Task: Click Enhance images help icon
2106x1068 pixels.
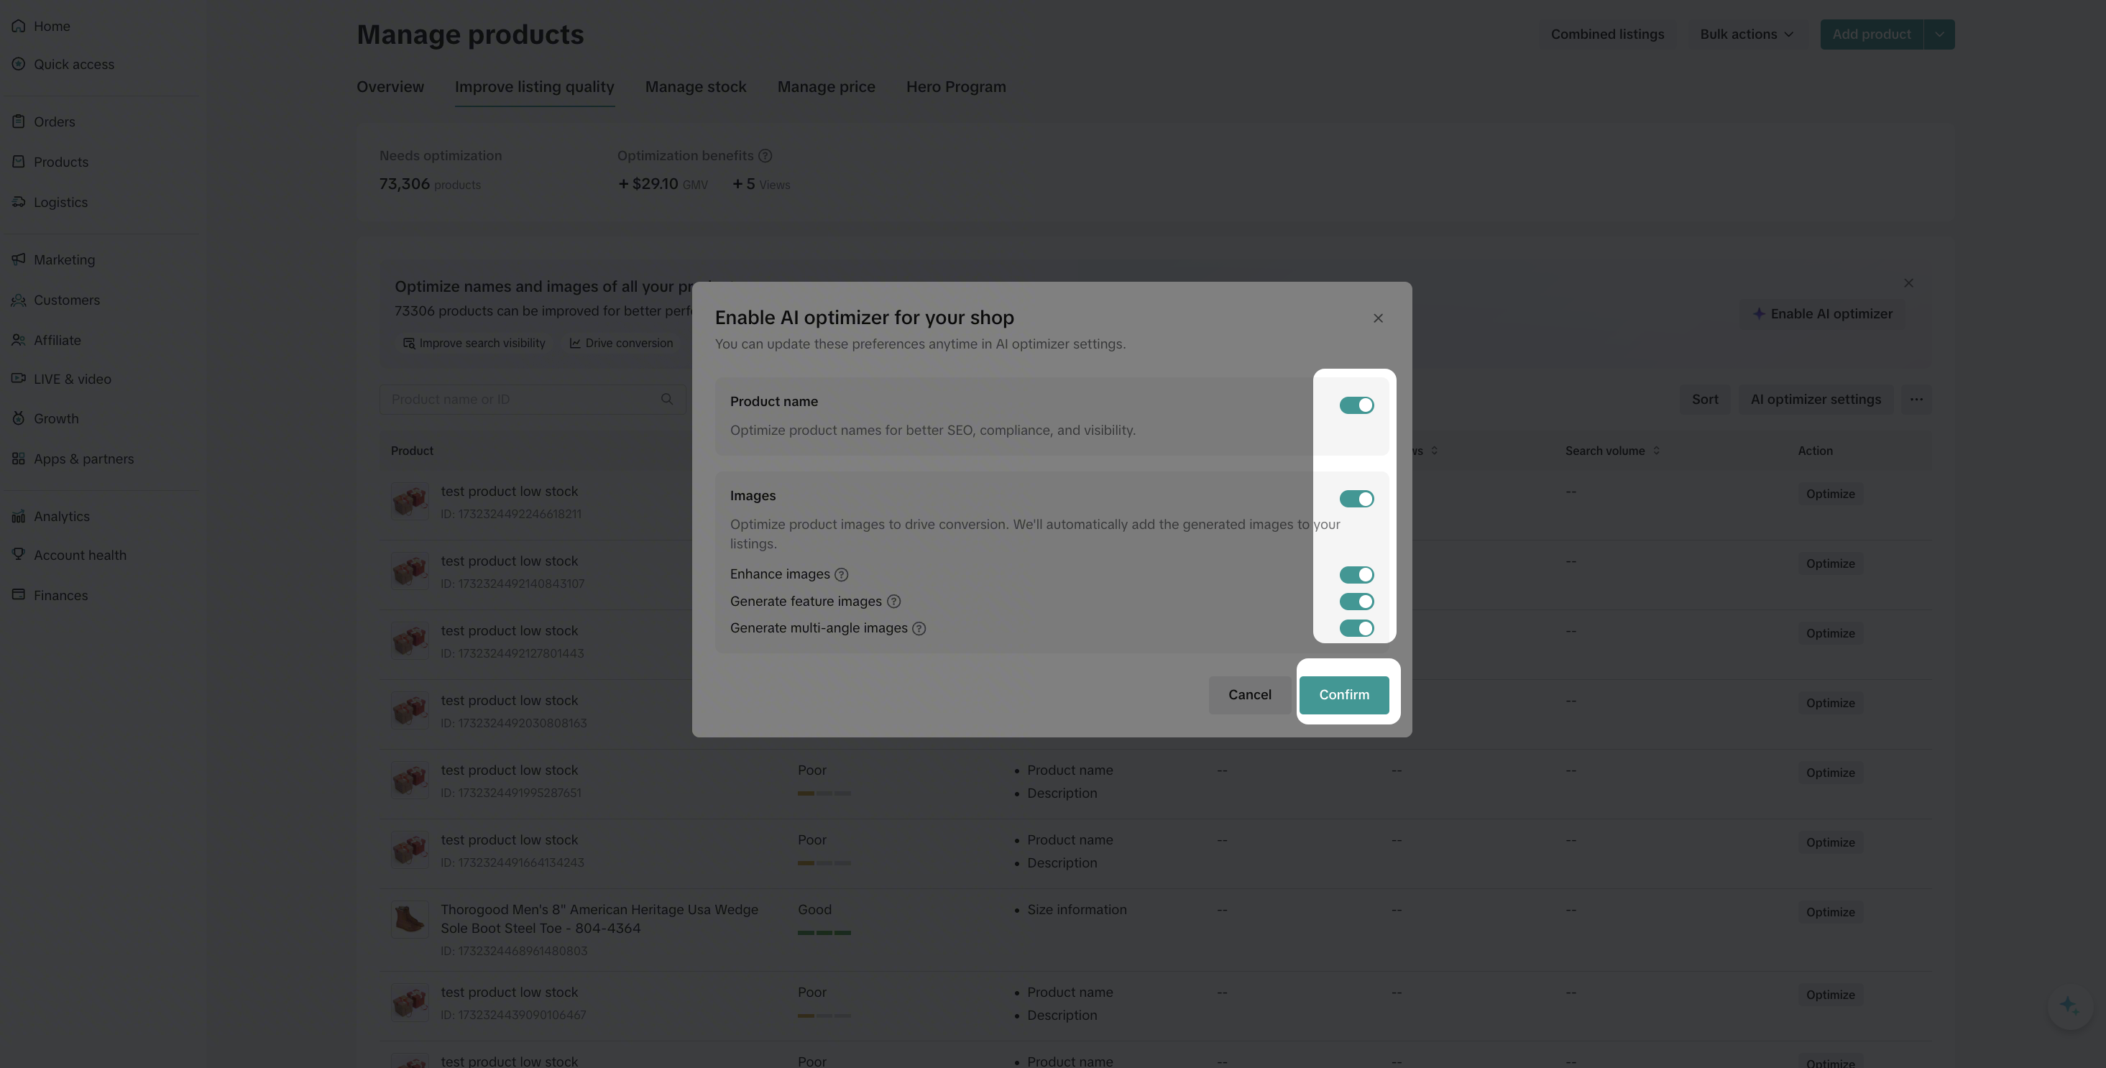Action: [841, 575]
